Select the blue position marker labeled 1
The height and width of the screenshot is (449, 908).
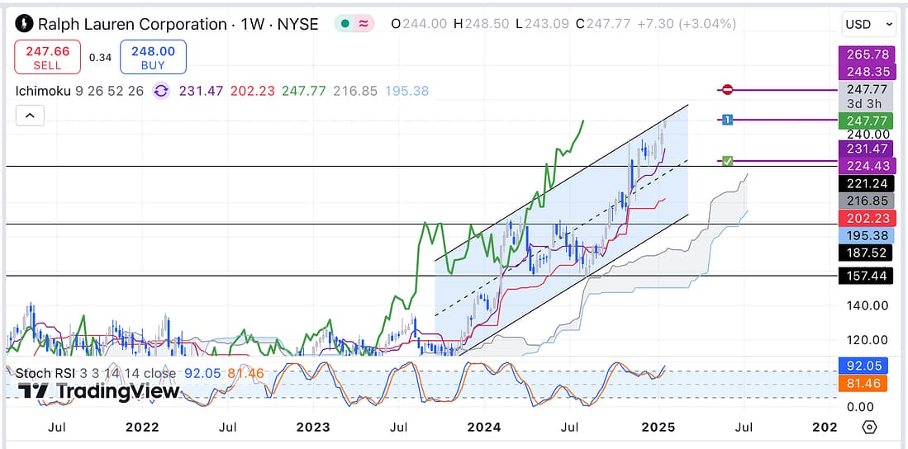727,121
